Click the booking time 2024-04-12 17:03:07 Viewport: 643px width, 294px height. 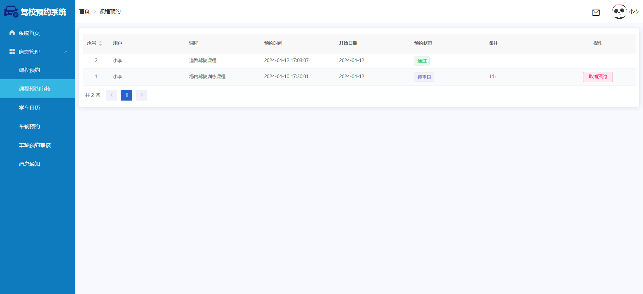286,60
